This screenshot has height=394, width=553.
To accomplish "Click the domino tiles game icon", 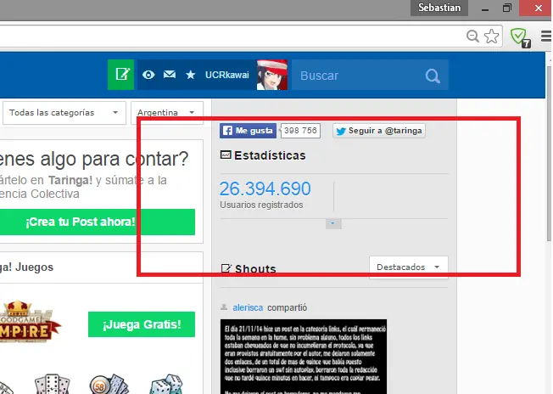I will [52, 385].
